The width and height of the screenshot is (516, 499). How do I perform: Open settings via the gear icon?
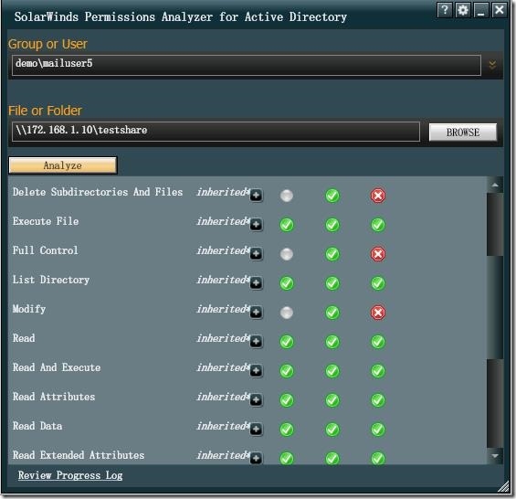pos(463,10)
